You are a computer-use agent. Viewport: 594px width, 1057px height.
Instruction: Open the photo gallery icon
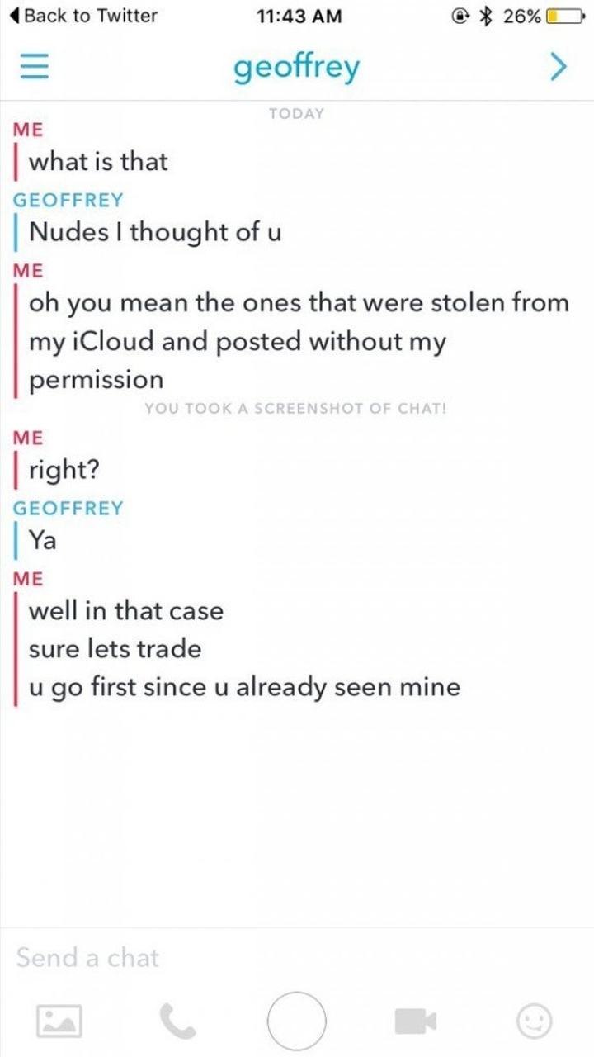(x=59, y=1021)
